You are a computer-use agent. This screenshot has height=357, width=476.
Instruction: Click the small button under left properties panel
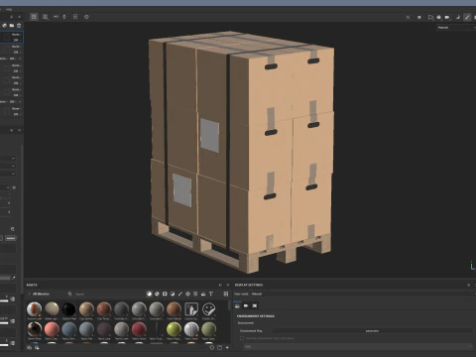(x=11, y=238)
